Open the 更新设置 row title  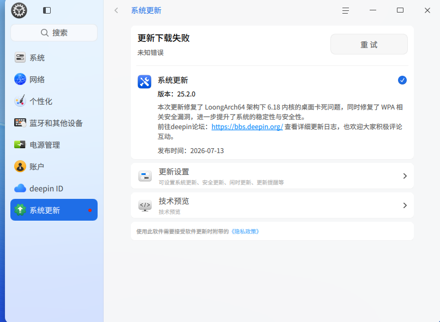pyautogui.click(x=174, y=172)
